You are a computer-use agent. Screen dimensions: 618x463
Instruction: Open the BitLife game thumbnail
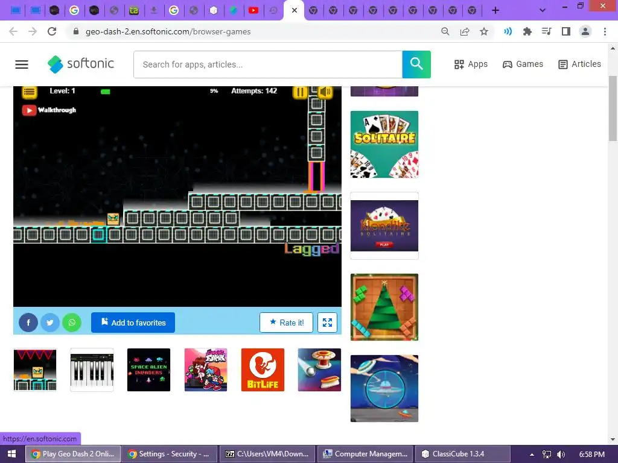[x=263, y=370]
